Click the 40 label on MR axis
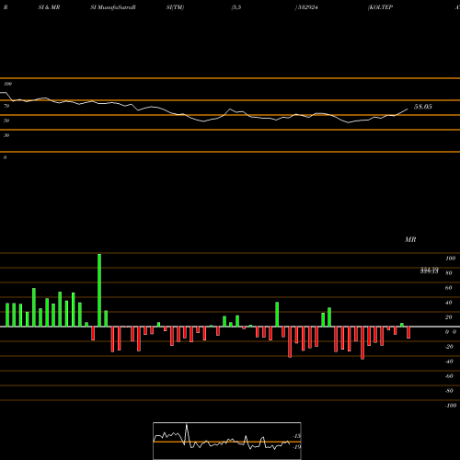Screen dimensions: 460x460 449,303
